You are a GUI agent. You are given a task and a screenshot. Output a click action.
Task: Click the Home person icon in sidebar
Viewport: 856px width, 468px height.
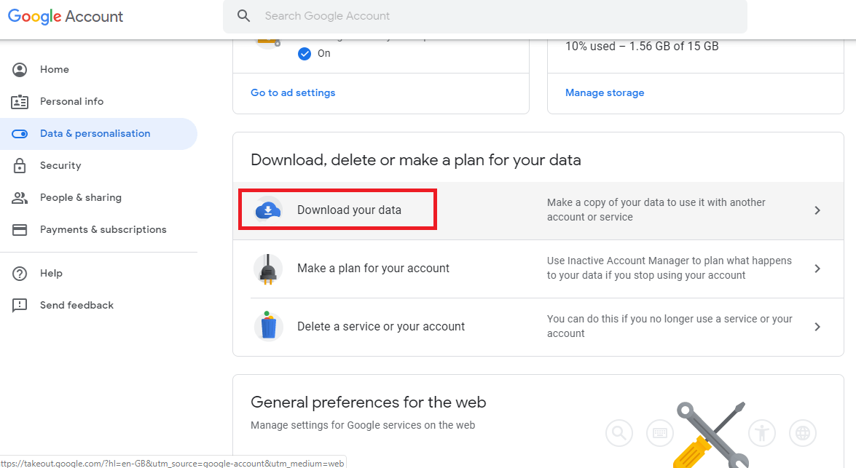(20, 70)
